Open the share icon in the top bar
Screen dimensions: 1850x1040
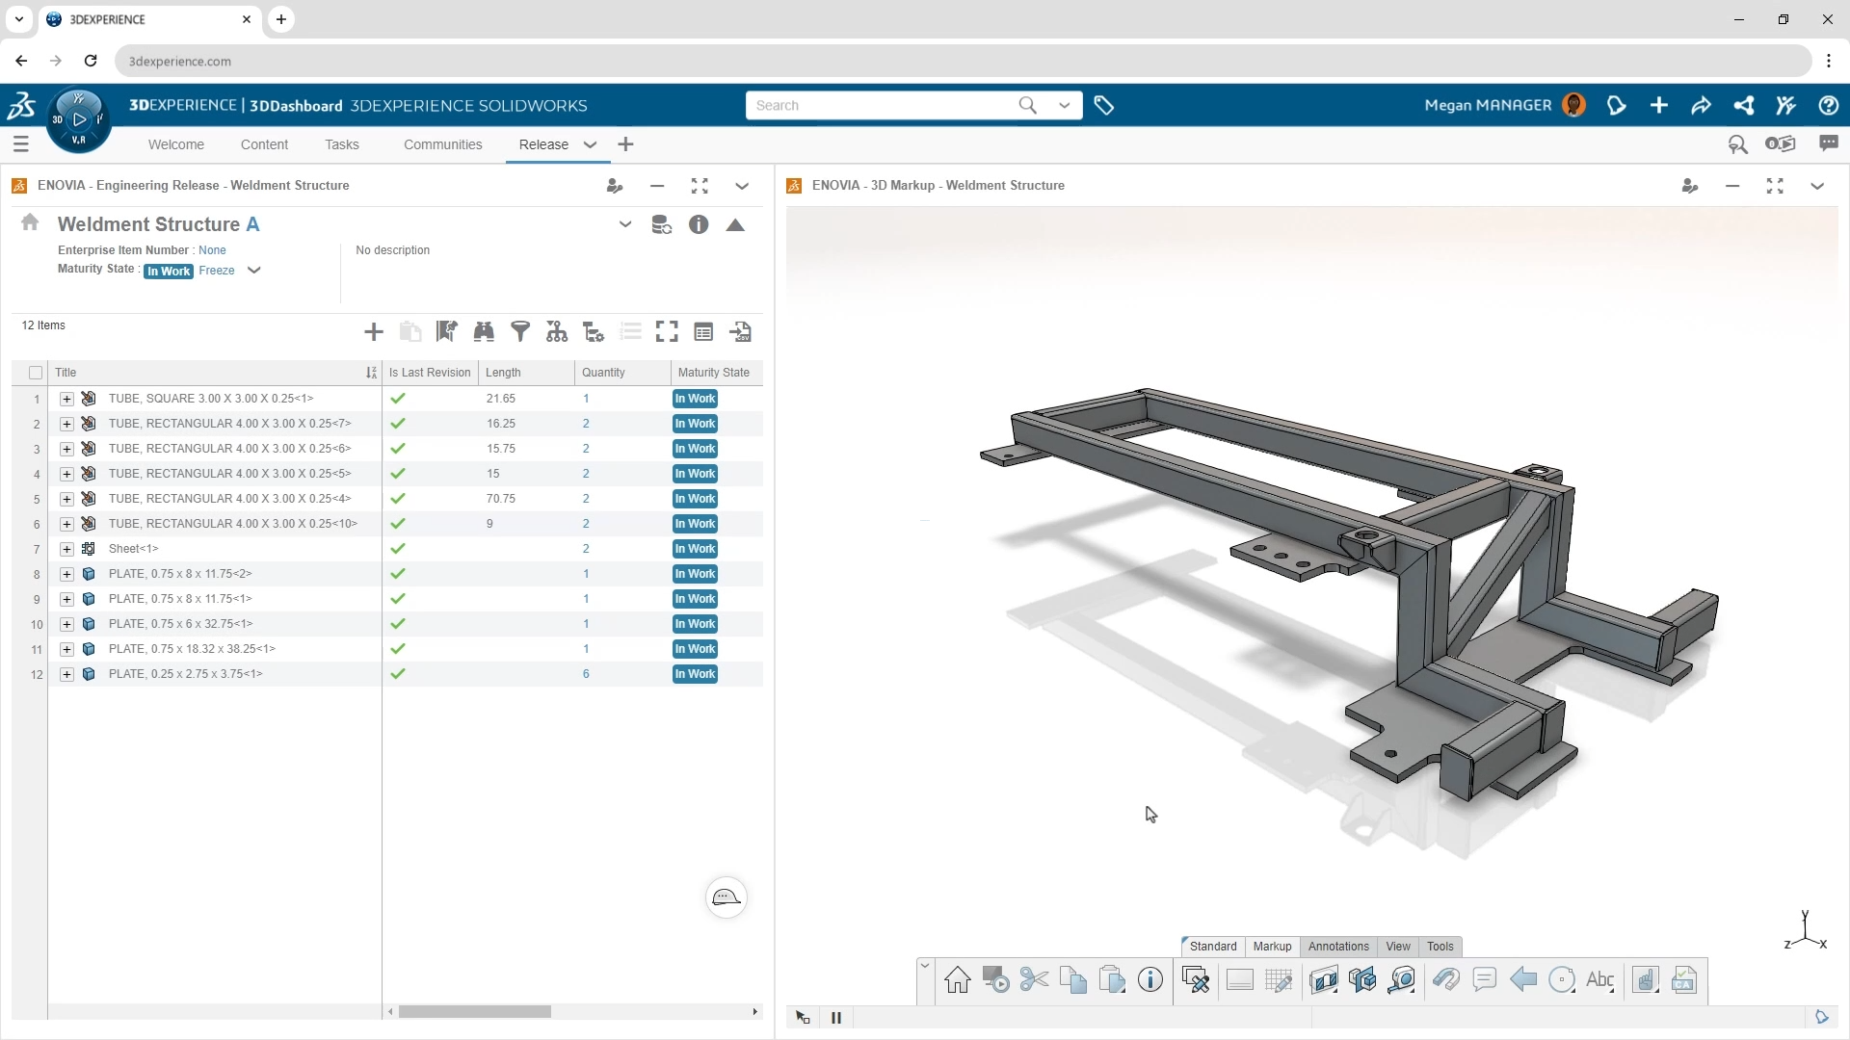click(x=1743, y=106)
